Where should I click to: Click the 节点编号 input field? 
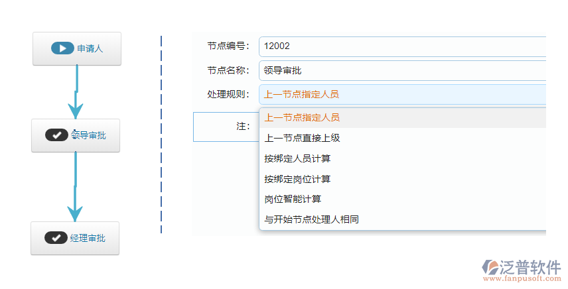coord(401,46)
